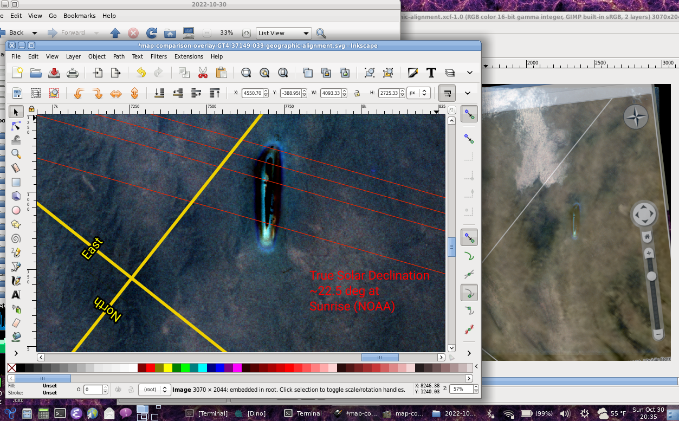
Task: Toggle current layer visibility eye
Action: [x=118, y=390]
